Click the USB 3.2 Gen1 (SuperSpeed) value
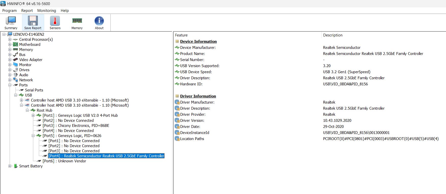Image resolution: width=446 pixels, height=194 pixels. (x=346, y=72)
